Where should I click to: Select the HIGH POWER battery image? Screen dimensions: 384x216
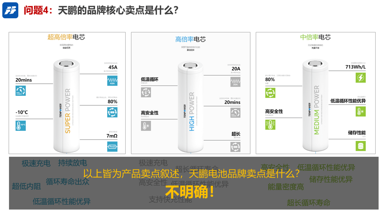[190, 107]
